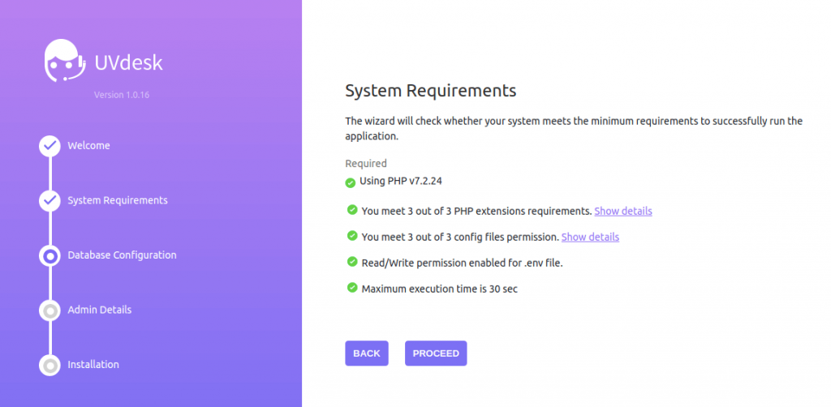Select the Database Configuration step indicator circle
Image resolution: width=831 pixels, height=407 pixels.
[x=50, y=256]
